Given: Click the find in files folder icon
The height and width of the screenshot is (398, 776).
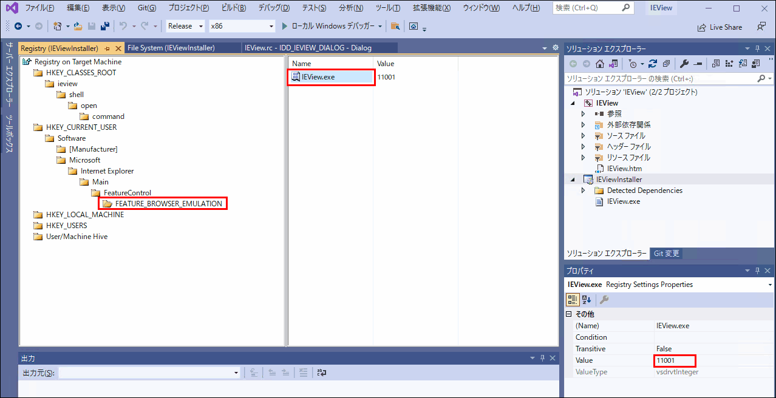Looking at the screenshot, I should 395,26.
